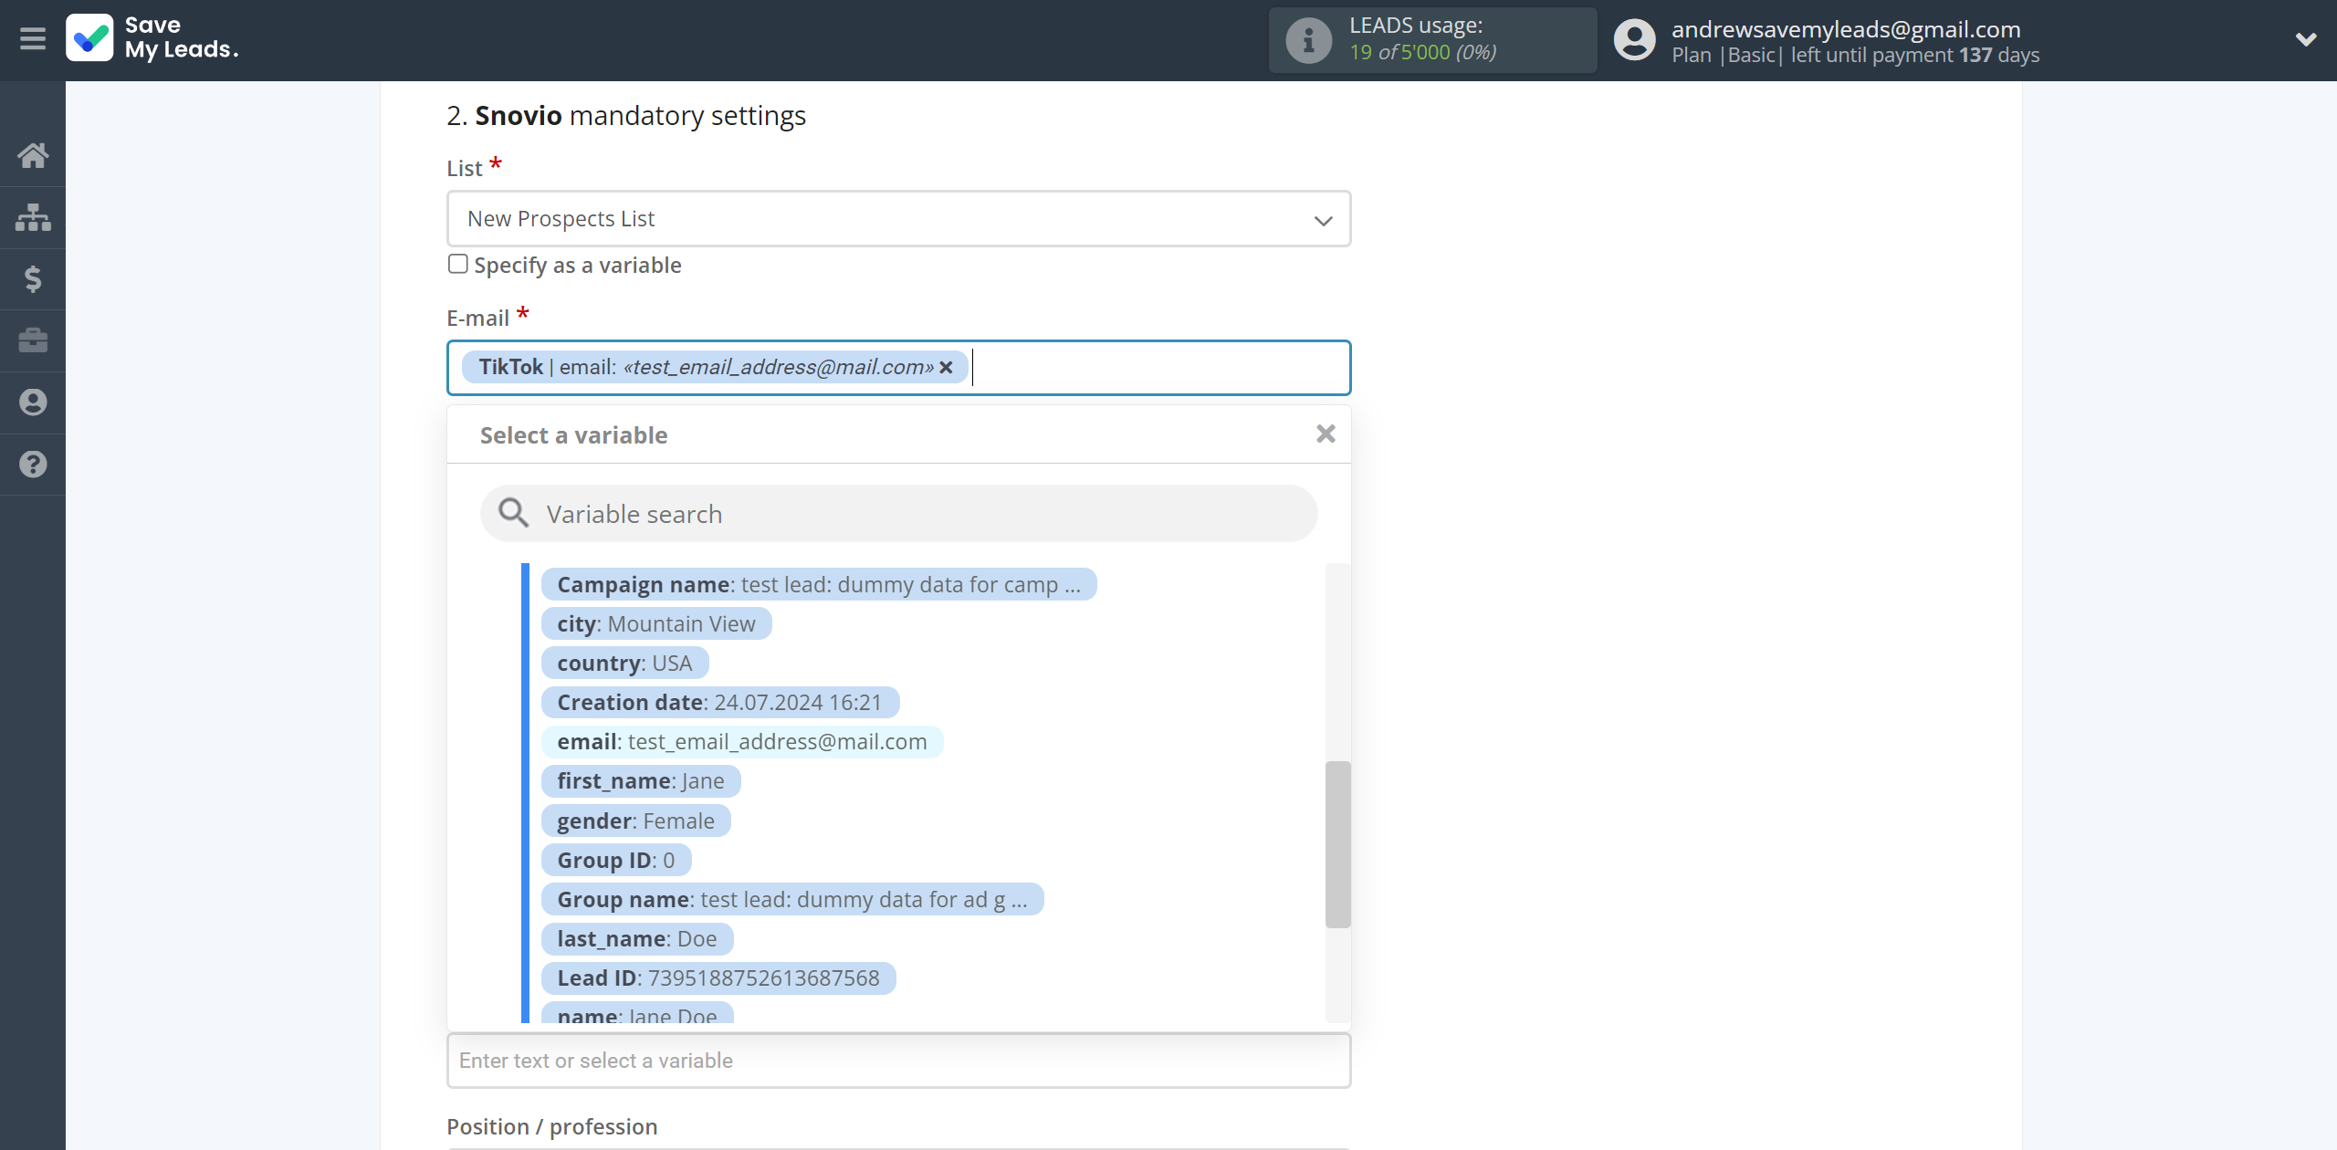Open the billing dollar icon
The image size is (2337, 1150).
click(x=33, y=278)
